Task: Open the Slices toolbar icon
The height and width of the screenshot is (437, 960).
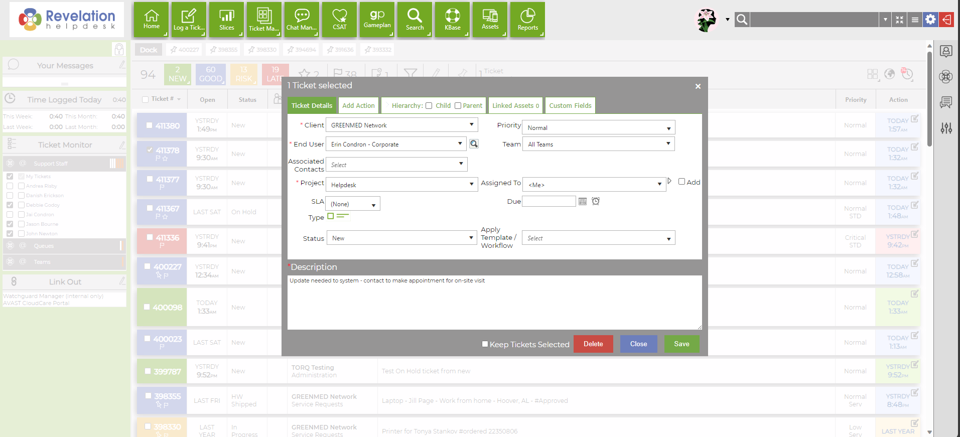Action: 226,20
